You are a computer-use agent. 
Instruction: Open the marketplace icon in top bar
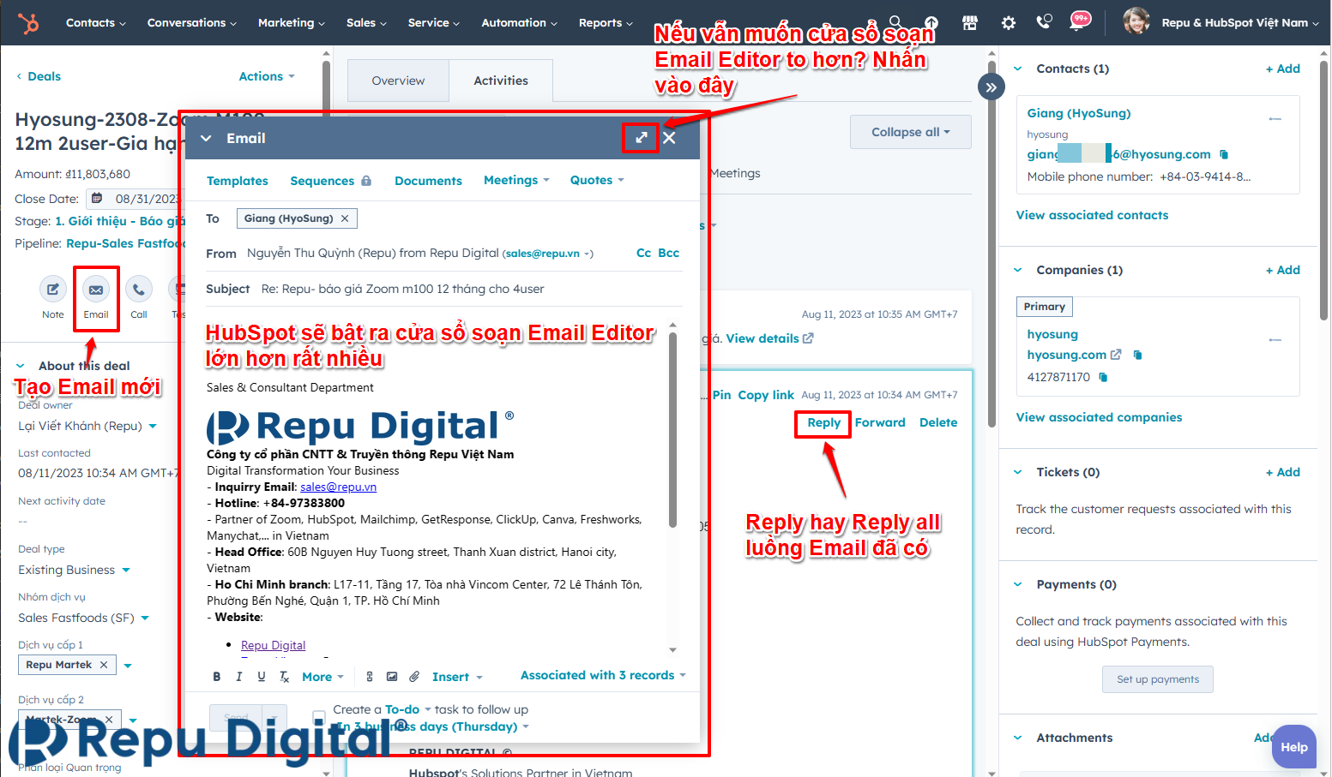tap(970, 23)
